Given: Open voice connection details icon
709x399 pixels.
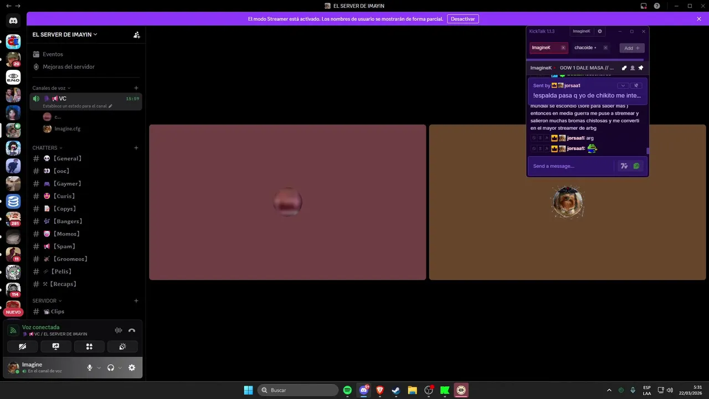Looking at the screenshot, I should click(13, 330).
